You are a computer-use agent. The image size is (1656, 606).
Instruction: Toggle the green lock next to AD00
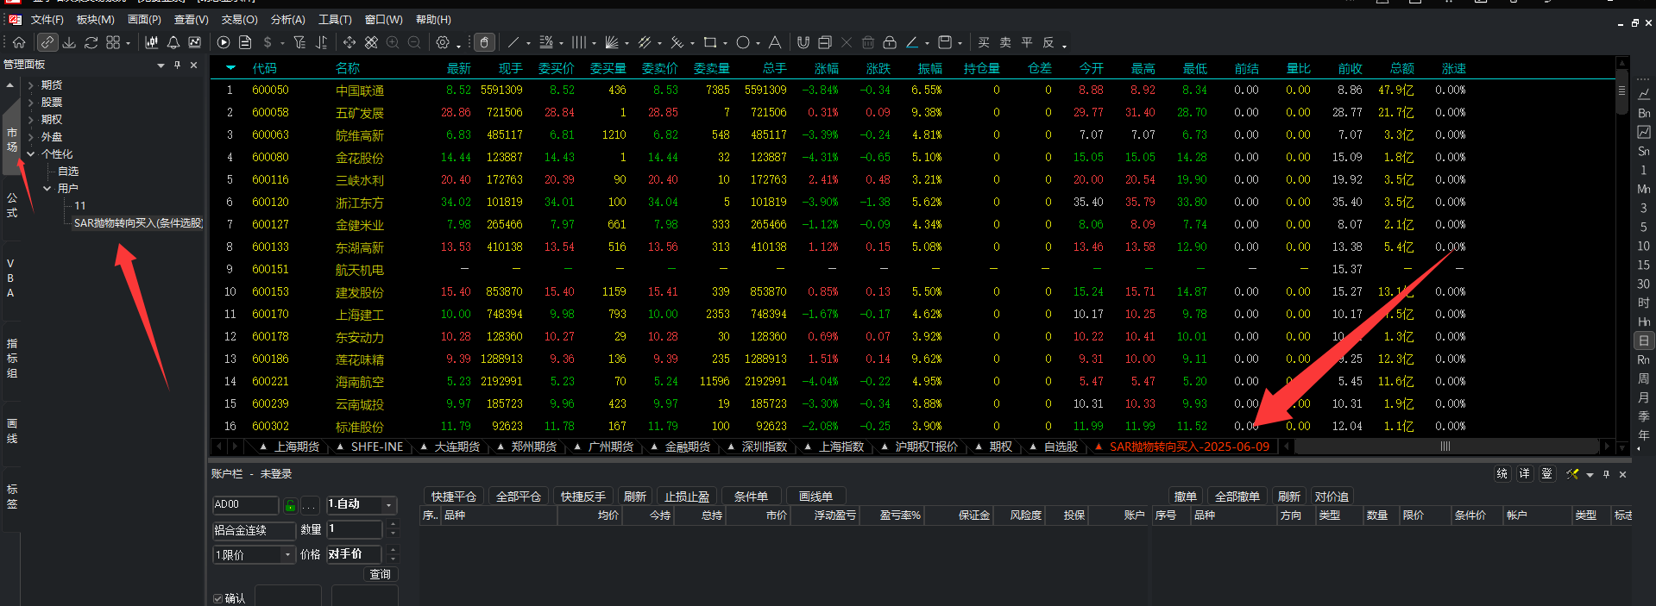pos(291,505)
